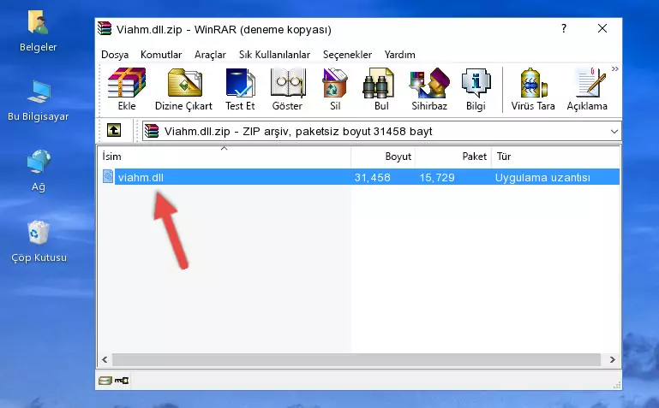
Task: Open the Göster (View) tool
Action: pos(287,89)
